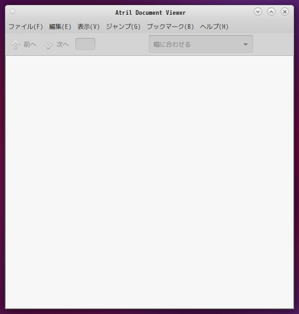Viewport: 299px width, 314px height.
Task: Open the ブックマーク(B) menu
Action: point(171,26)
